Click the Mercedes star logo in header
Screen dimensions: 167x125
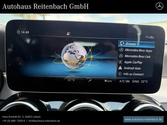(159, 6)
